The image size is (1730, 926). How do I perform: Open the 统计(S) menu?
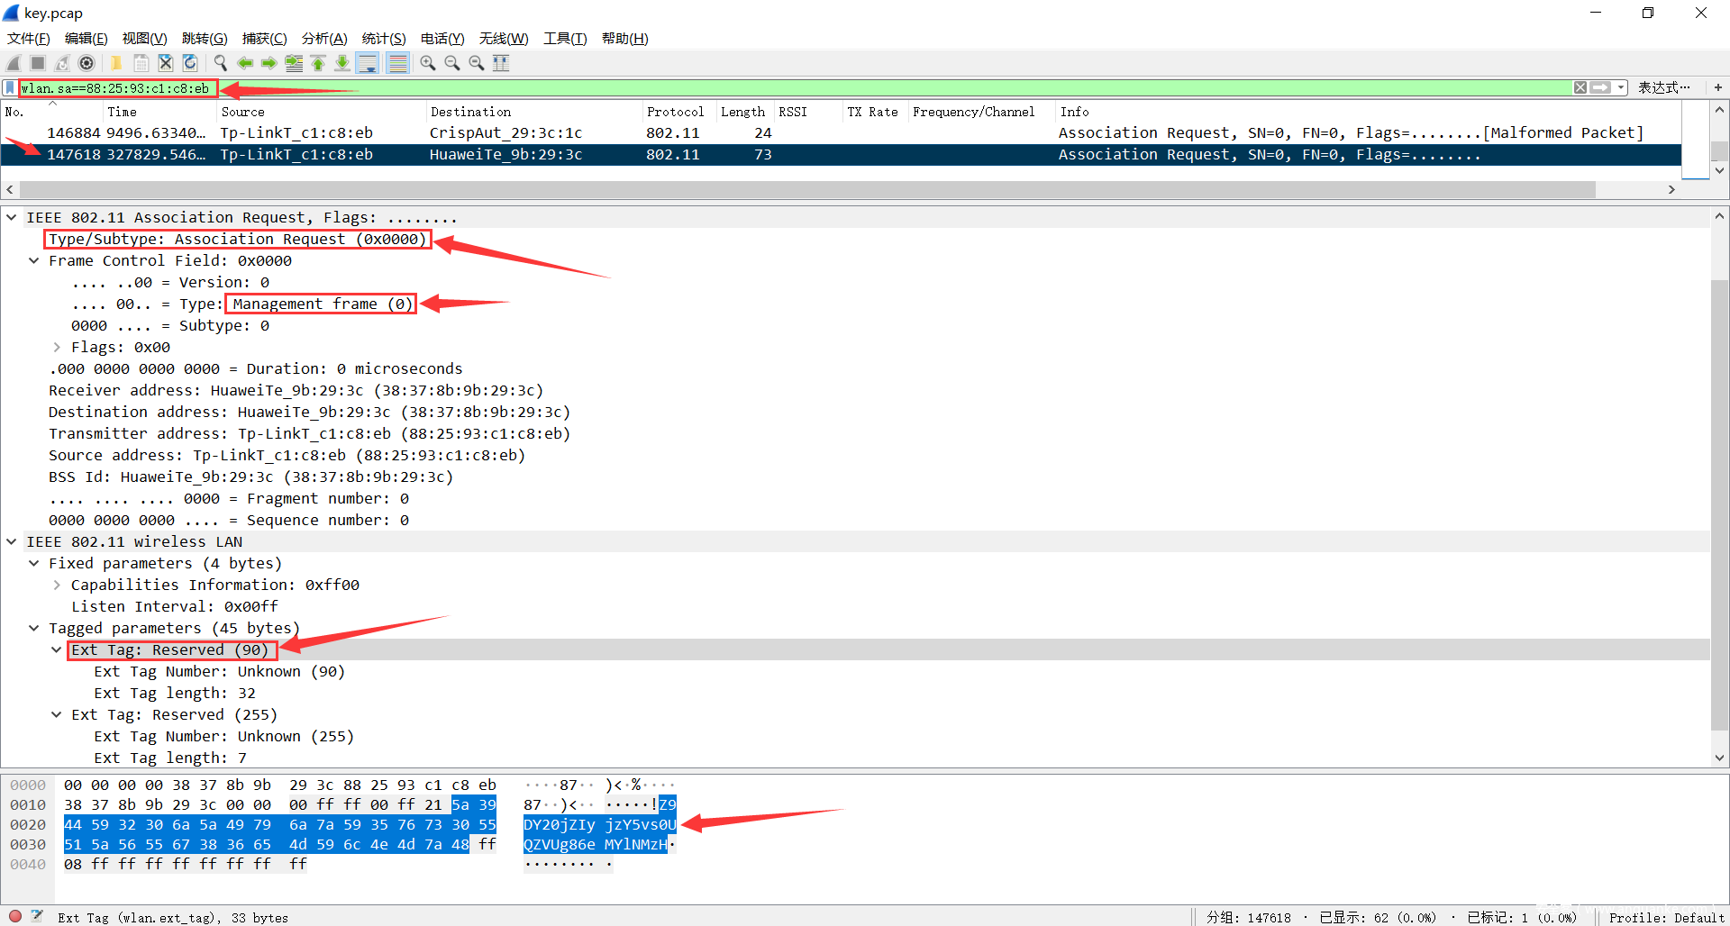[x=383, y=38]
